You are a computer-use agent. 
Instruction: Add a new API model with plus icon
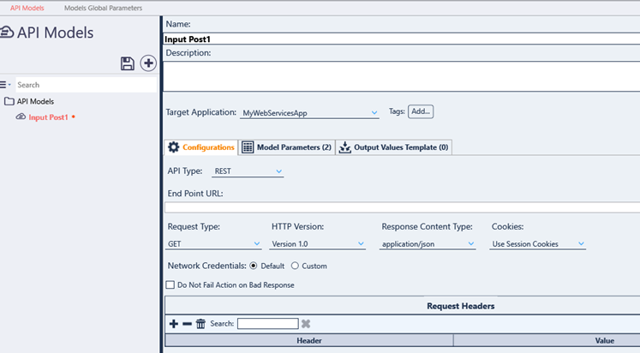point(148,63)
